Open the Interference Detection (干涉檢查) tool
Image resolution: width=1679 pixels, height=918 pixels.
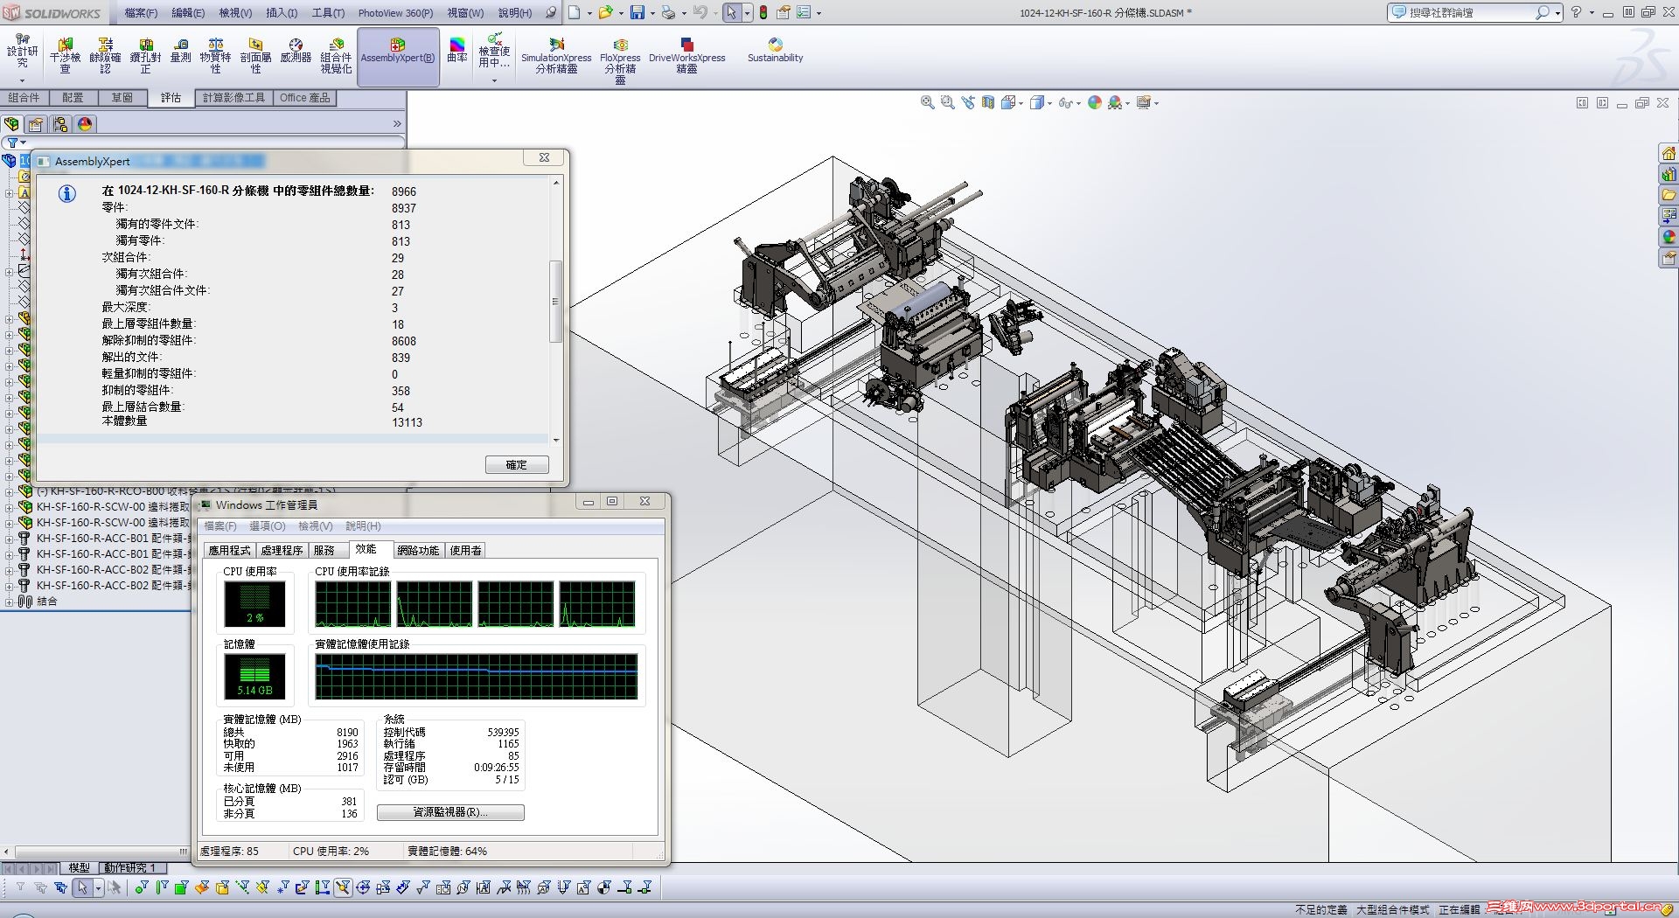[65, 56]
